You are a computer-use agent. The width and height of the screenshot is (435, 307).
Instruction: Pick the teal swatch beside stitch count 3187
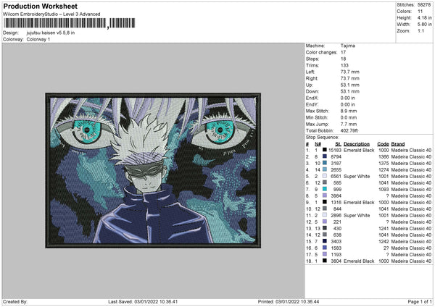[325, 163]
